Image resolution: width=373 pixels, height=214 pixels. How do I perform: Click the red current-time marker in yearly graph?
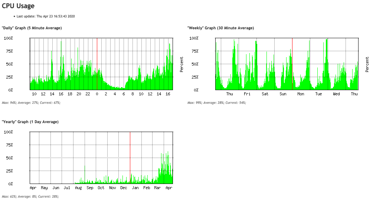(x=131, y=158)
